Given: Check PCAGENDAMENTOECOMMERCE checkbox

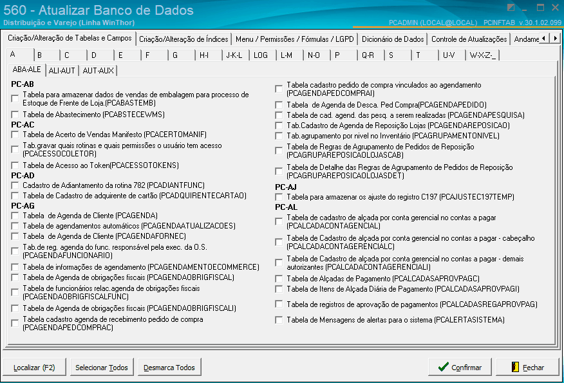Looking at the screenshot, I should coord(15,267).
